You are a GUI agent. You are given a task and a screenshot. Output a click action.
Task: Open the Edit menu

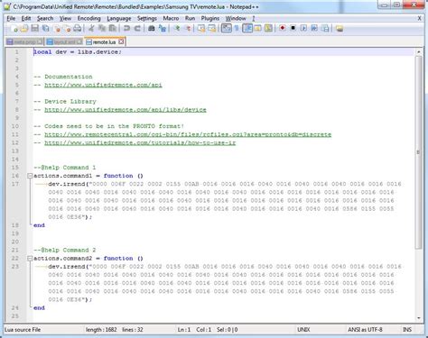click(x=26, y=18)
